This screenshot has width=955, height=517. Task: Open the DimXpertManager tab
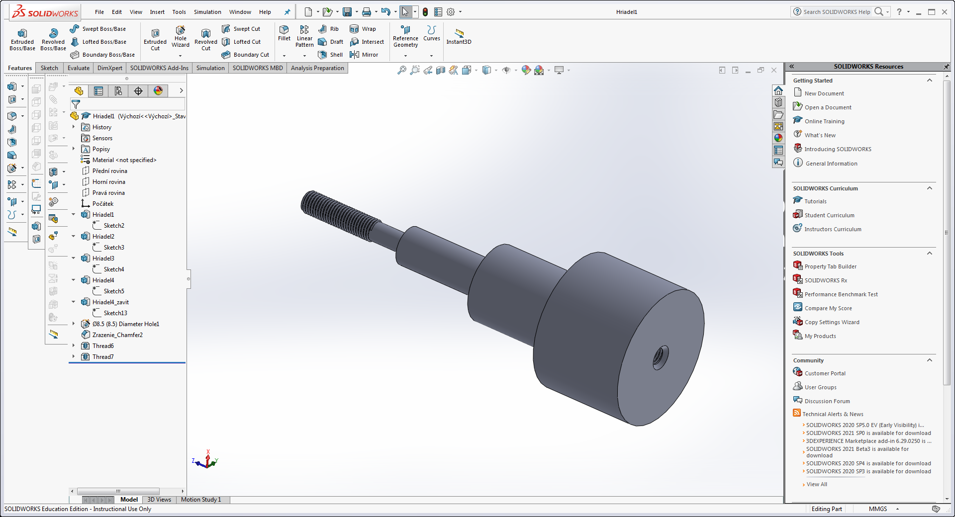[x=138, y=90]
